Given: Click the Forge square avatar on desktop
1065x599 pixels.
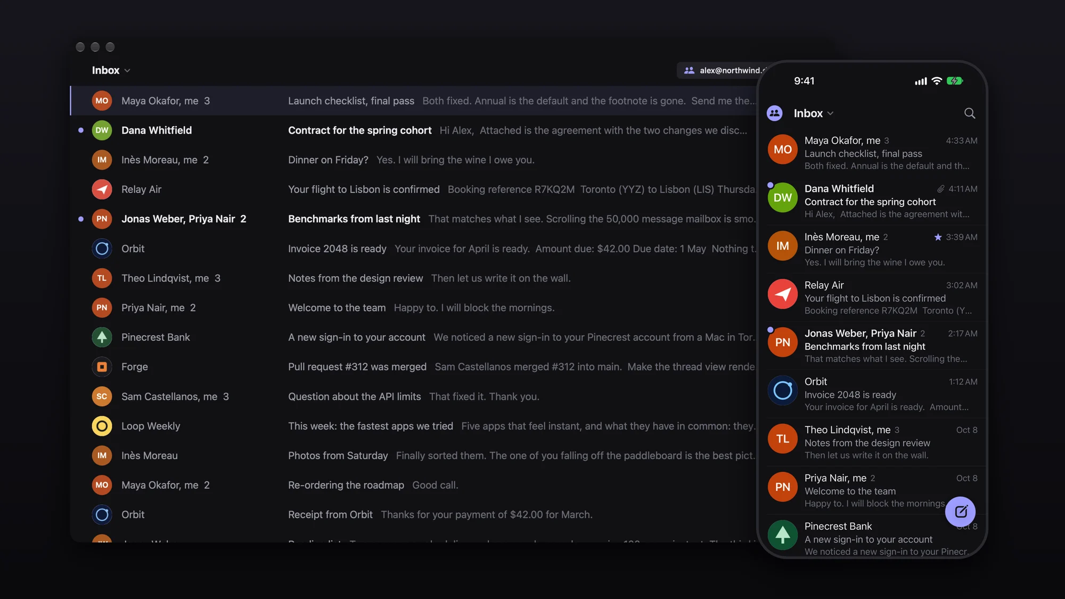Looking at the screenshot, I should click(102, 367).
